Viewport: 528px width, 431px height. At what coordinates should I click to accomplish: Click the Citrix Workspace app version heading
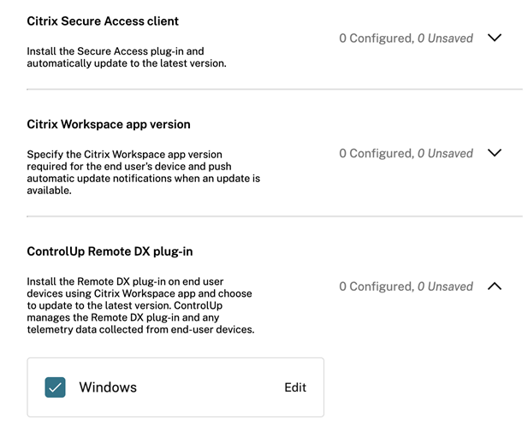(109, 124)
